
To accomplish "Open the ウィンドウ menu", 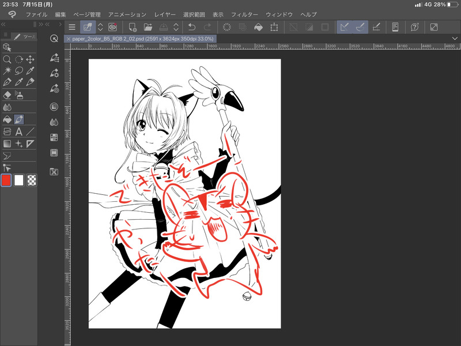I will 279,14.
